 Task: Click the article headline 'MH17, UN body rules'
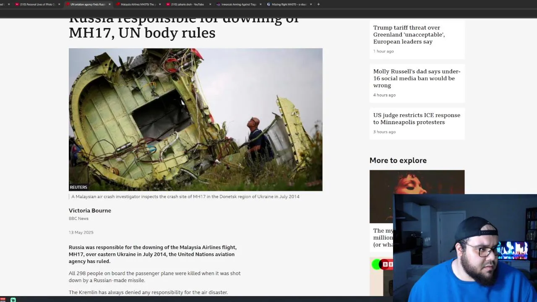coord(142,33)
